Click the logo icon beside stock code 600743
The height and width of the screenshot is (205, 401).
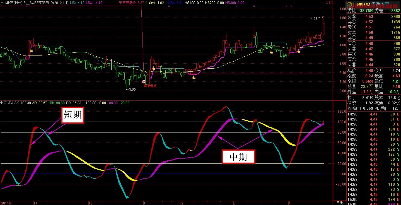[x=350, y=5]
